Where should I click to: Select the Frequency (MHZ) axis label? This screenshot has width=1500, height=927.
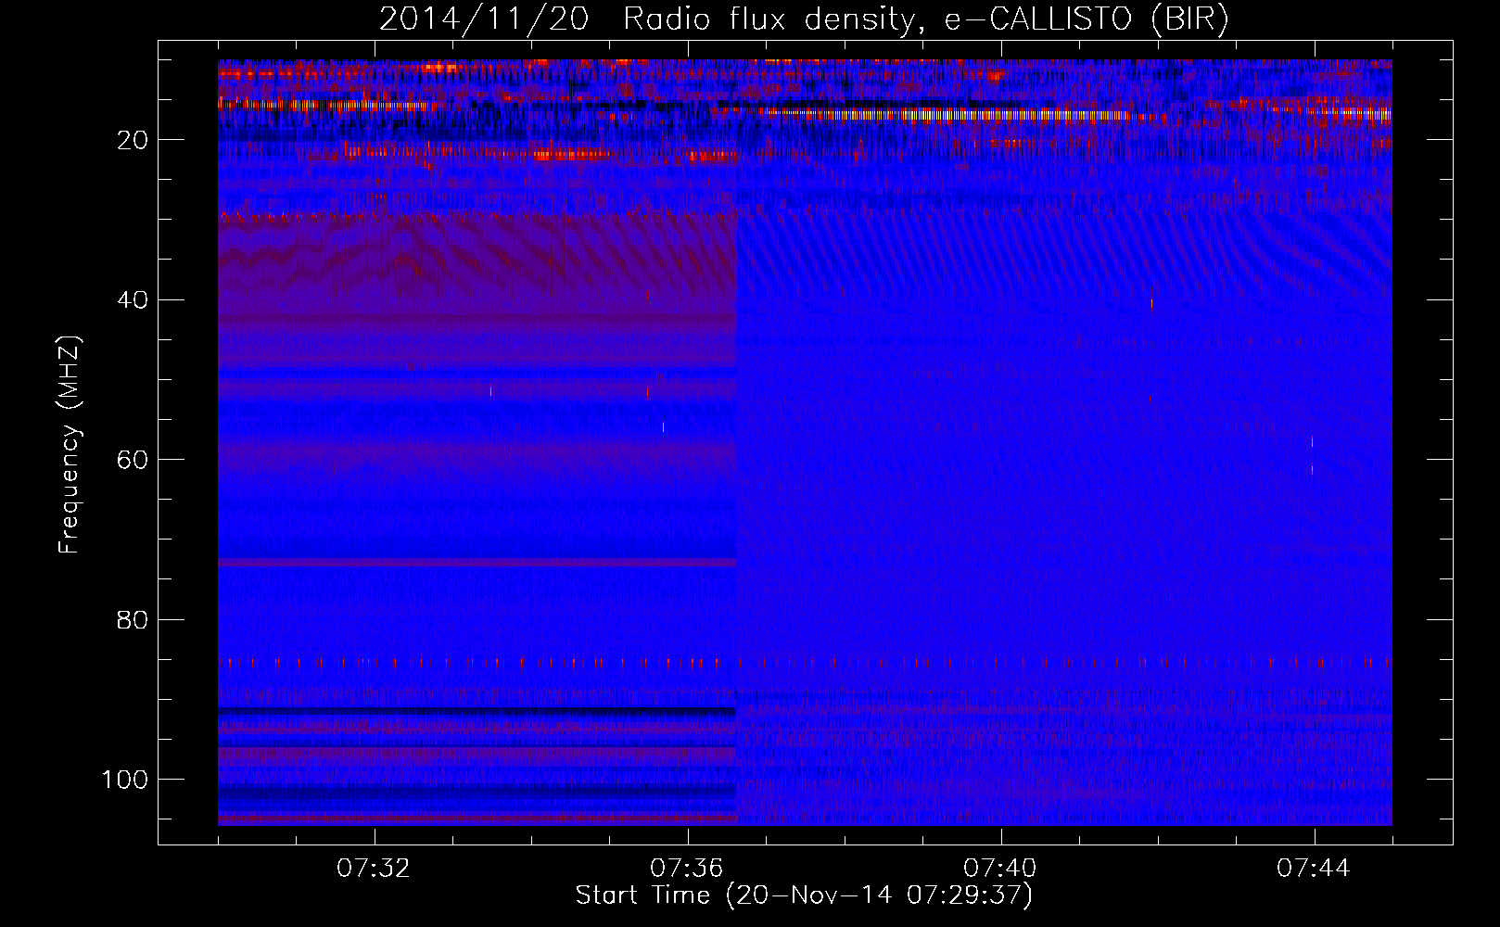pos(70,444)
